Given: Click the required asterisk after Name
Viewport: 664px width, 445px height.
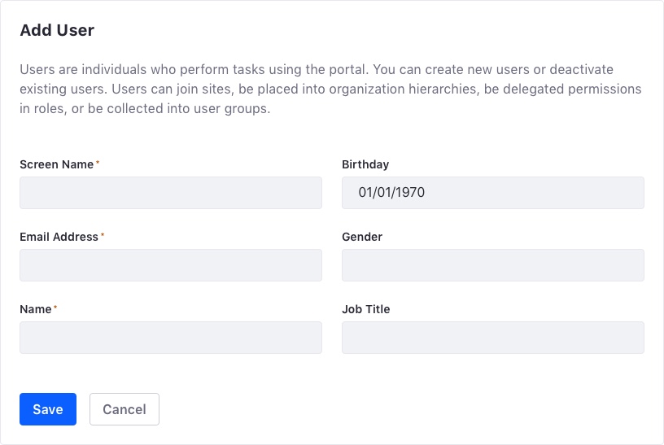Looking at the screenshot, I should coord(55,308).
